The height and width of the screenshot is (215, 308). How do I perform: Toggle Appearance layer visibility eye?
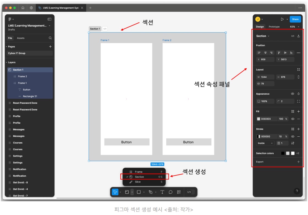[293, 94]
